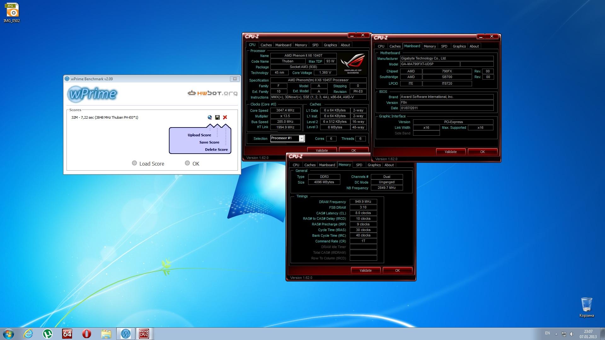
Task: Click Validate in the Mainboard window
Action: (x=451, y=152)
